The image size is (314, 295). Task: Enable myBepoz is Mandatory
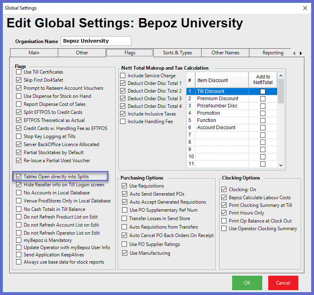pyautogui.click(x=18, y=240)
